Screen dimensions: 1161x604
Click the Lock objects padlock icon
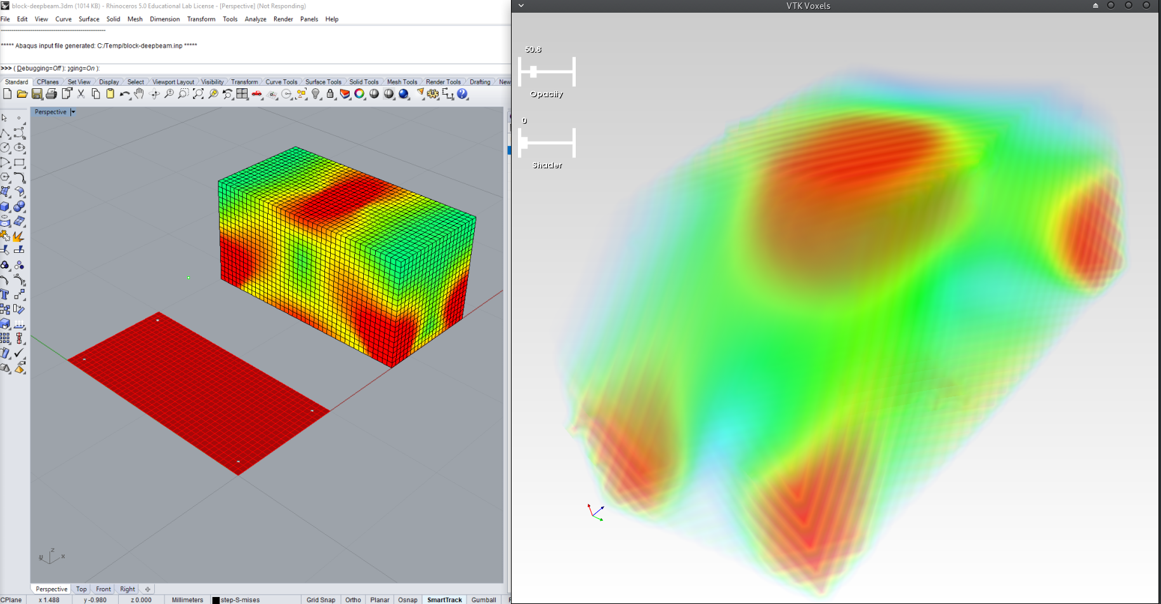point(330,94)
